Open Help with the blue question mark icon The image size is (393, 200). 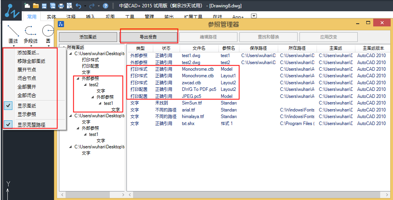point(106,6)
